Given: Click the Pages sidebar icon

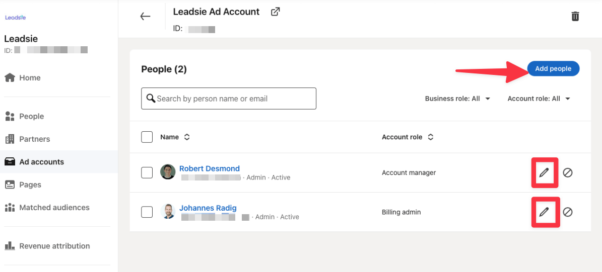Looking at the screenshot, I should [x=10, y=185].
